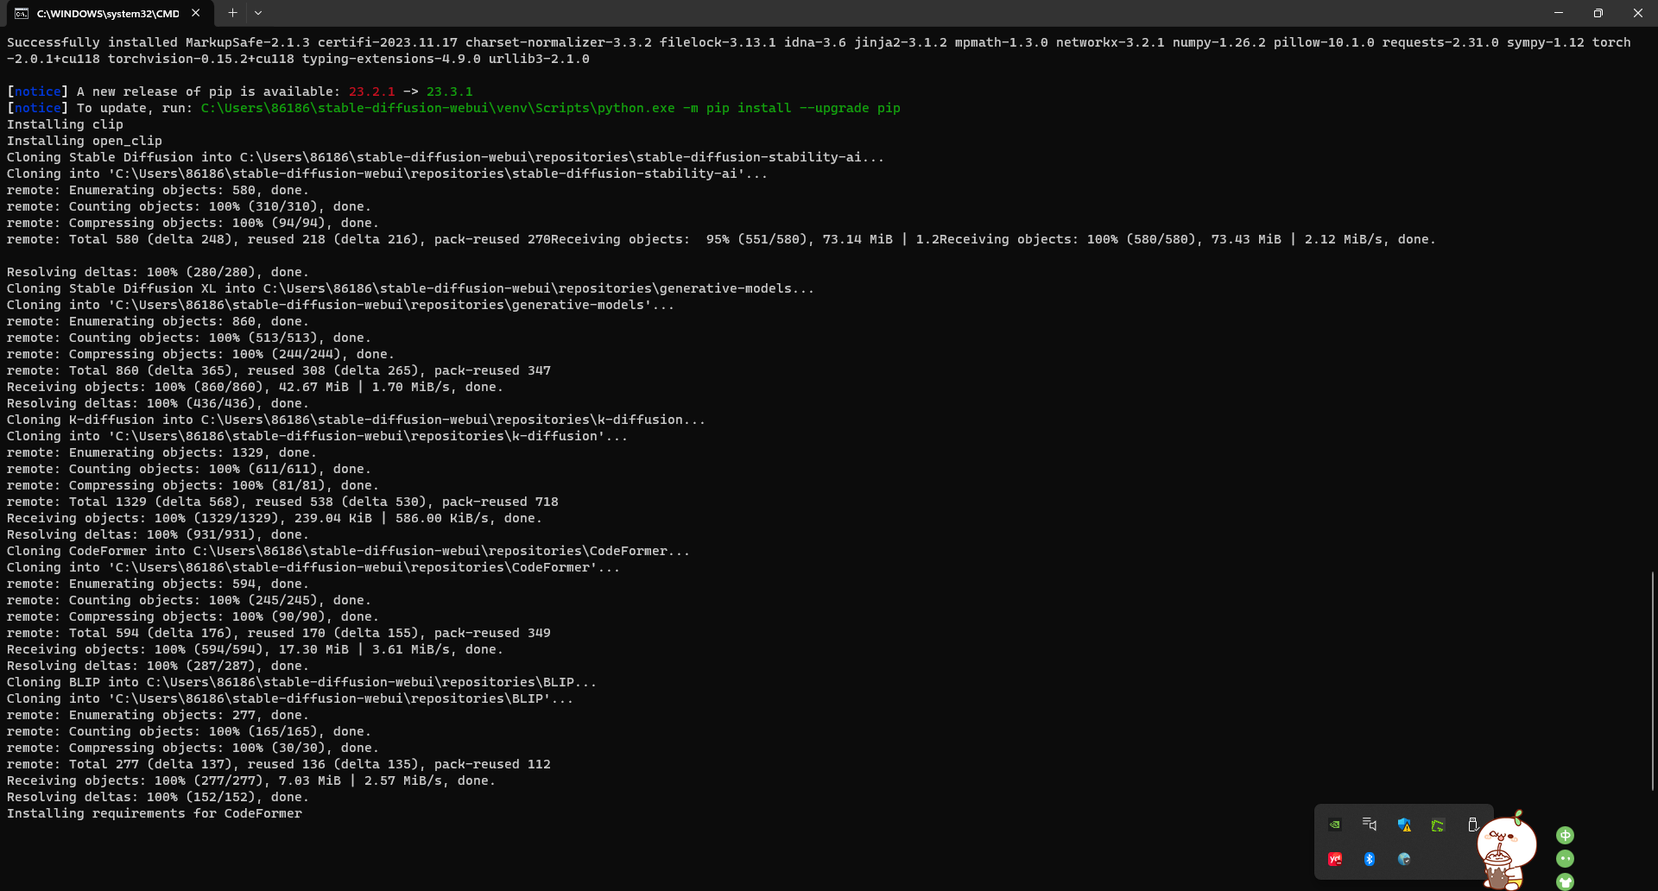This screenshot has height=891, width=1658.
Task: Click 'Cloning K-diffusion into' line
Action: 356,420
